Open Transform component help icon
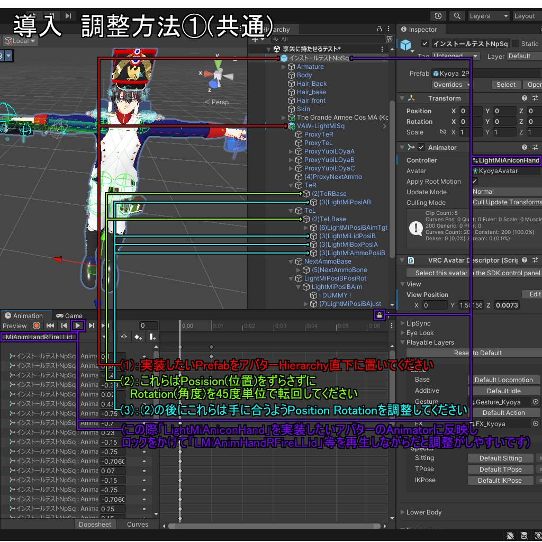The width and height of the screenshot is (542, 542). pyautogui.click(x=525, y=98)
